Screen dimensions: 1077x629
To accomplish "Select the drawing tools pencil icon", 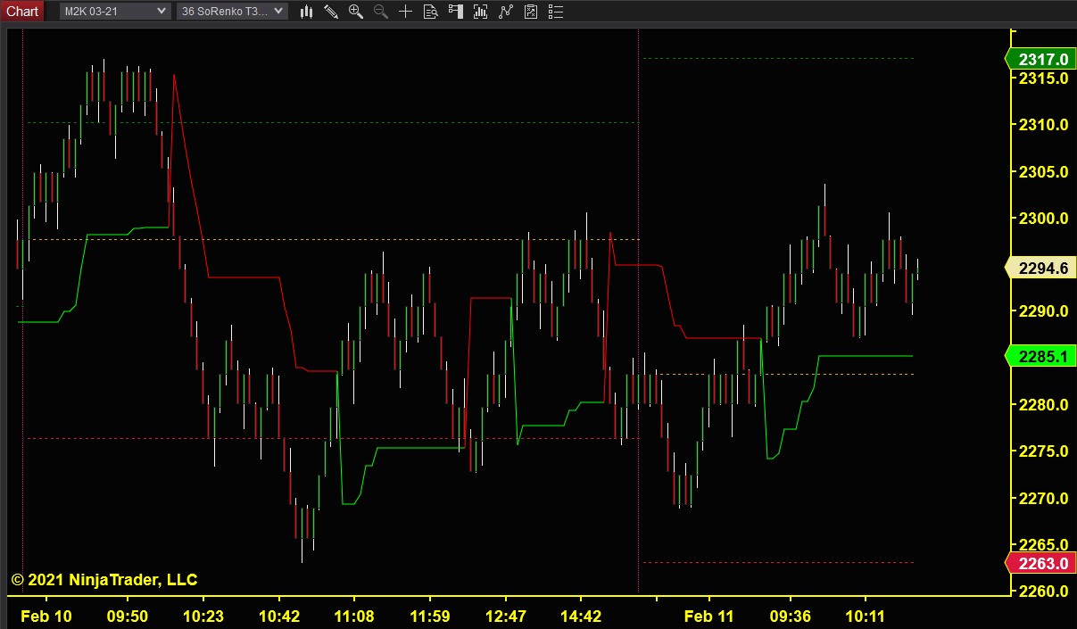I will (331, 11).
